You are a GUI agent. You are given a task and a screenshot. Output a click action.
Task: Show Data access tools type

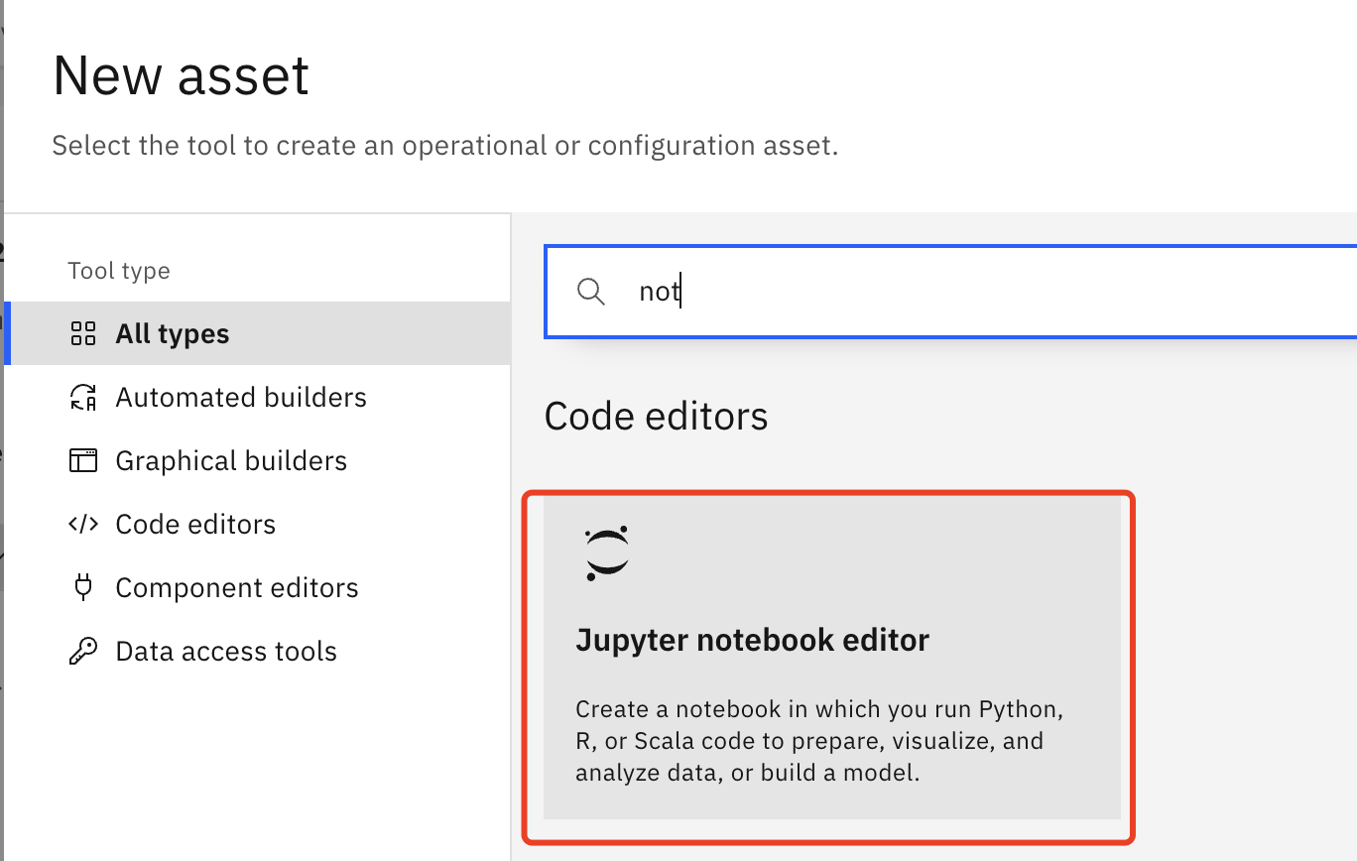(x=258, y=651)
